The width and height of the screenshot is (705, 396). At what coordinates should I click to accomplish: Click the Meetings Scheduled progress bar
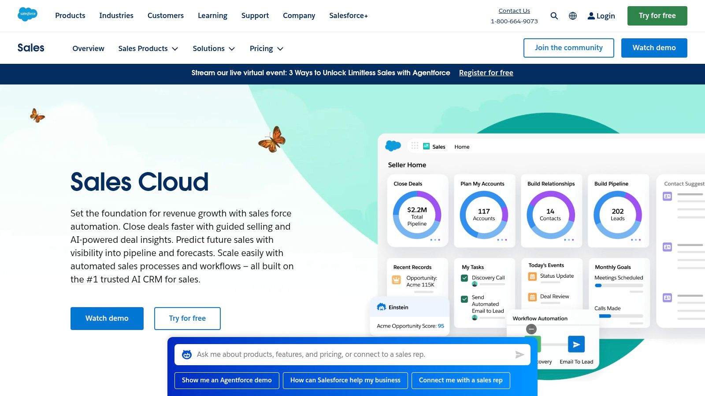click(619, 286)
